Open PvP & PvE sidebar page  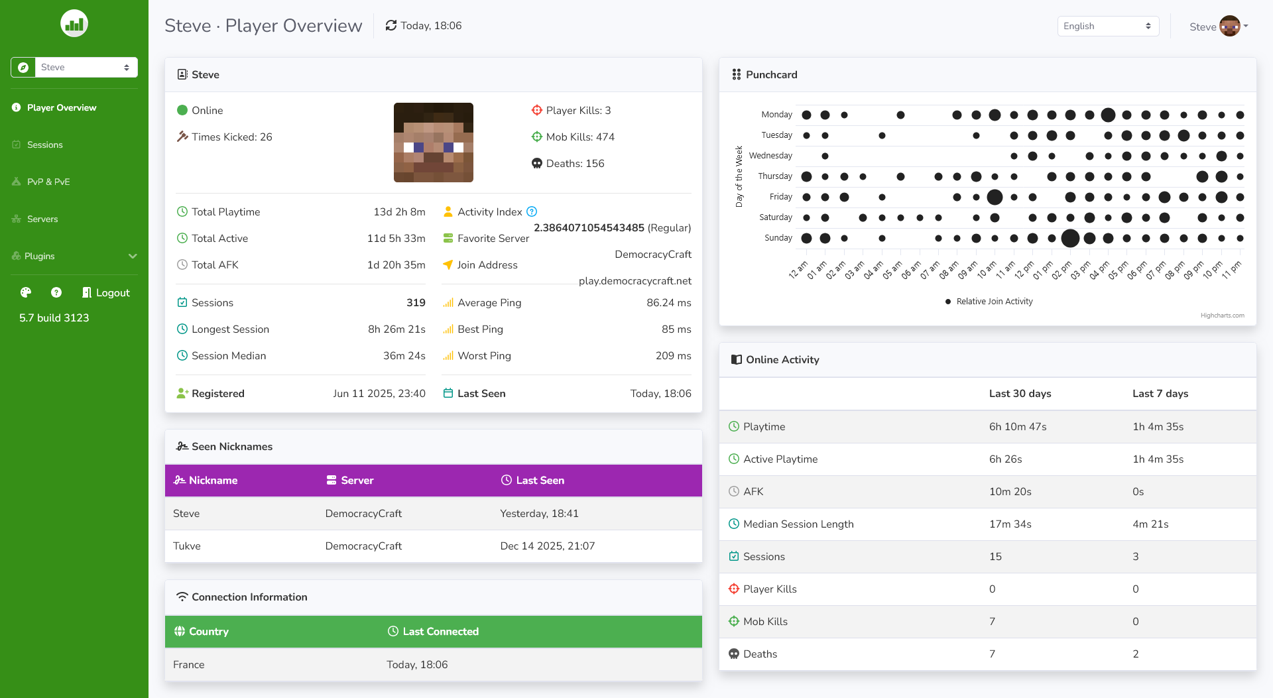point(48,182)
